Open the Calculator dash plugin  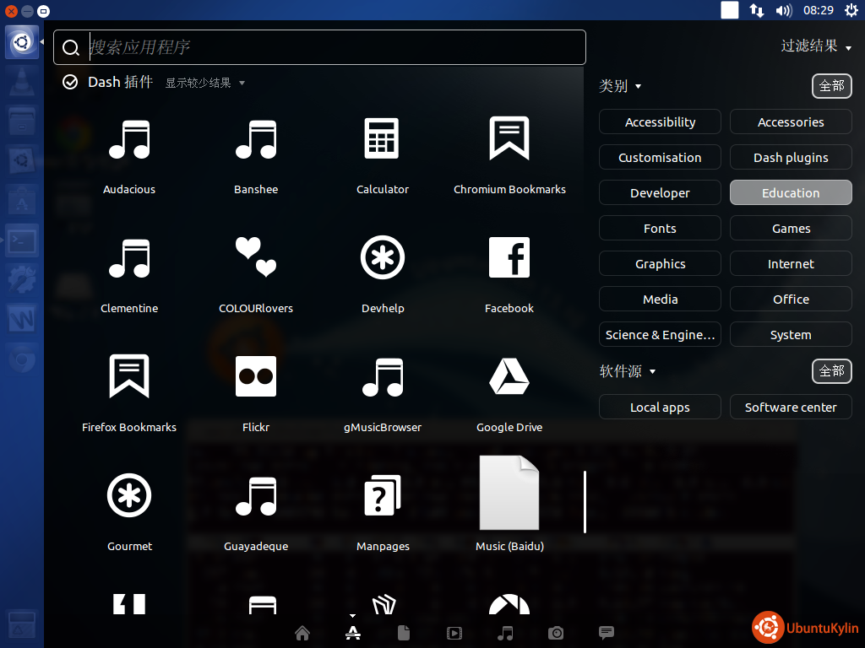(382, 138)
